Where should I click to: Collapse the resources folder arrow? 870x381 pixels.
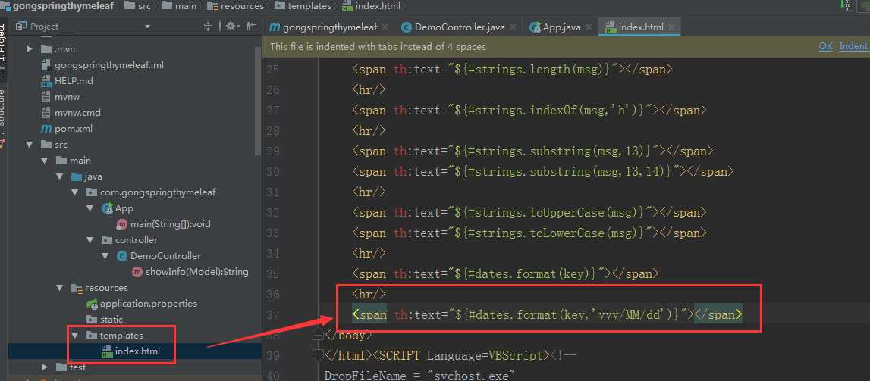coord(59,288)
